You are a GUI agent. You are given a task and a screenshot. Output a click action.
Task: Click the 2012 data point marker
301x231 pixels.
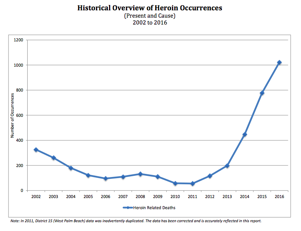point(210,176)
